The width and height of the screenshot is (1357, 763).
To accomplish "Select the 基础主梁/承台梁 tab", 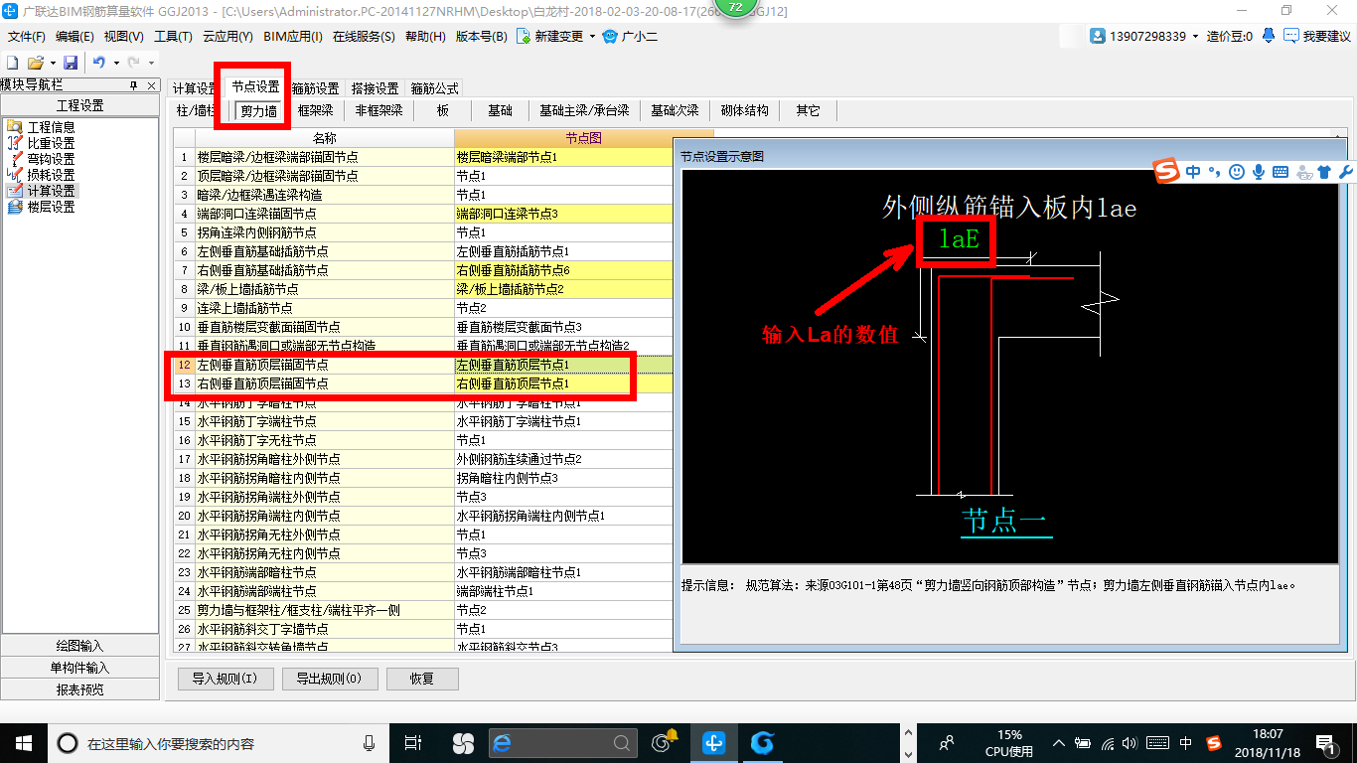I will 584,110.
